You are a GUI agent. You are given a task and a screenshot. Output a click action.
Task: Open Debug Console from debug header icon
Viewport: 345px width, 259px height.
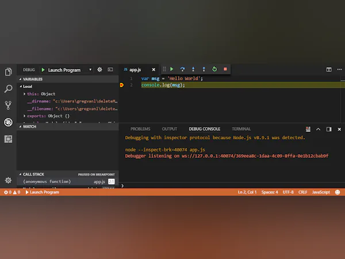110,70
